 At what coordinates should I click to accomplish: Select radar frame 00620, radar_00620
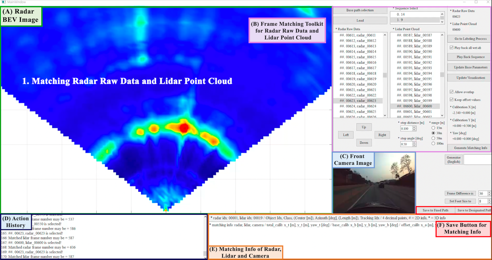tap(358, 84)
